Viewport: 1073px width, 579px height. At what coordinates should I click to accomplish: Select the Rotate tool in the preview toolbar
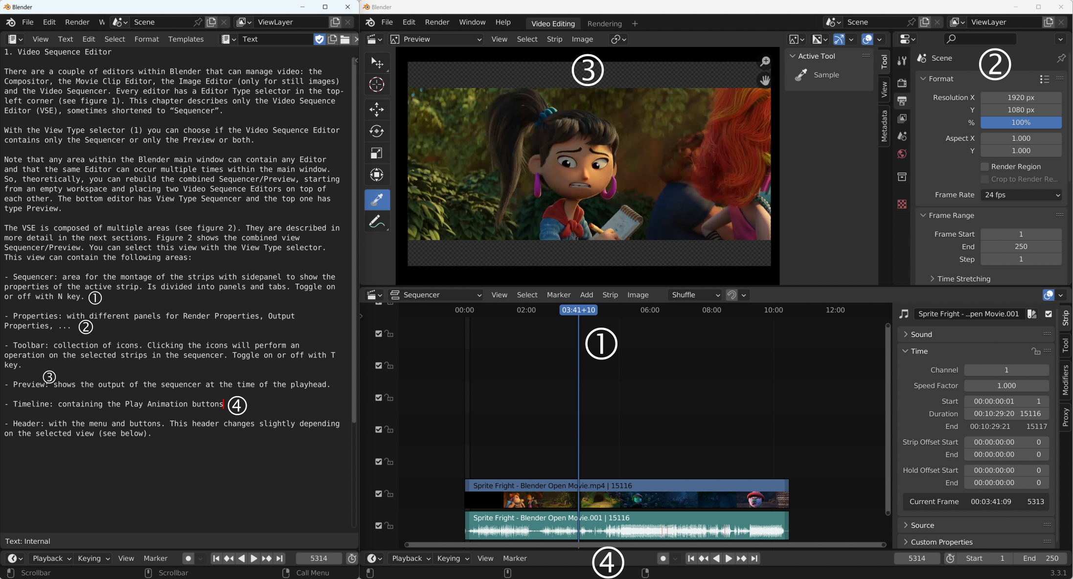pos(377,131)
